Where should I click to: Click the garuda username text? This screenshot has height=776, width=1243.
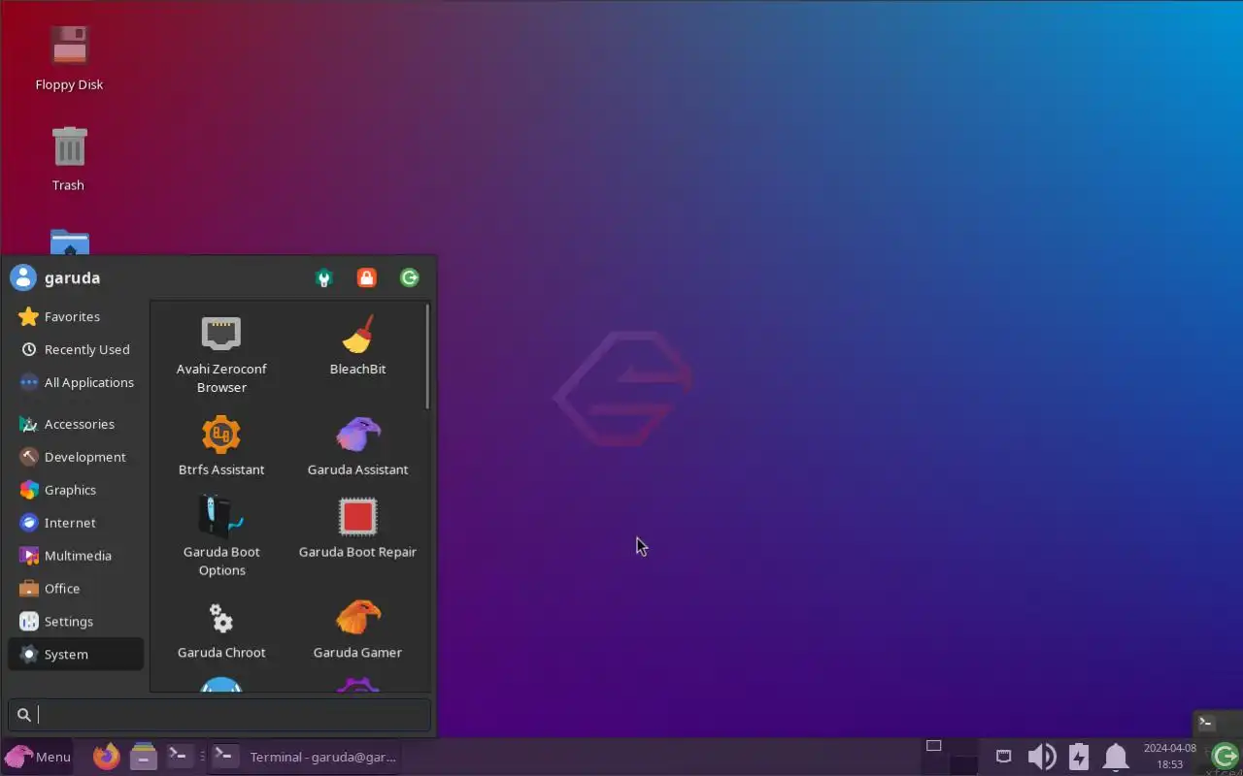click(x=72, y=278)
